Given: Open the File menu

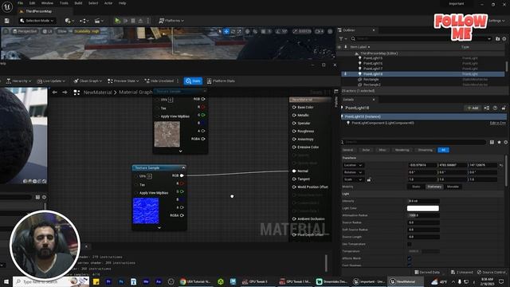Looking at the screenshot, I should click(20, 3).
